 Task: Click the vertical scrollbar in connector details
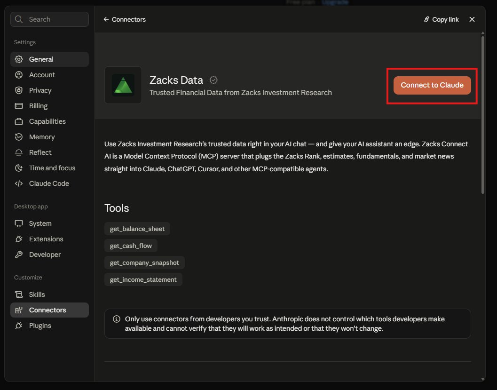(483, 115)
